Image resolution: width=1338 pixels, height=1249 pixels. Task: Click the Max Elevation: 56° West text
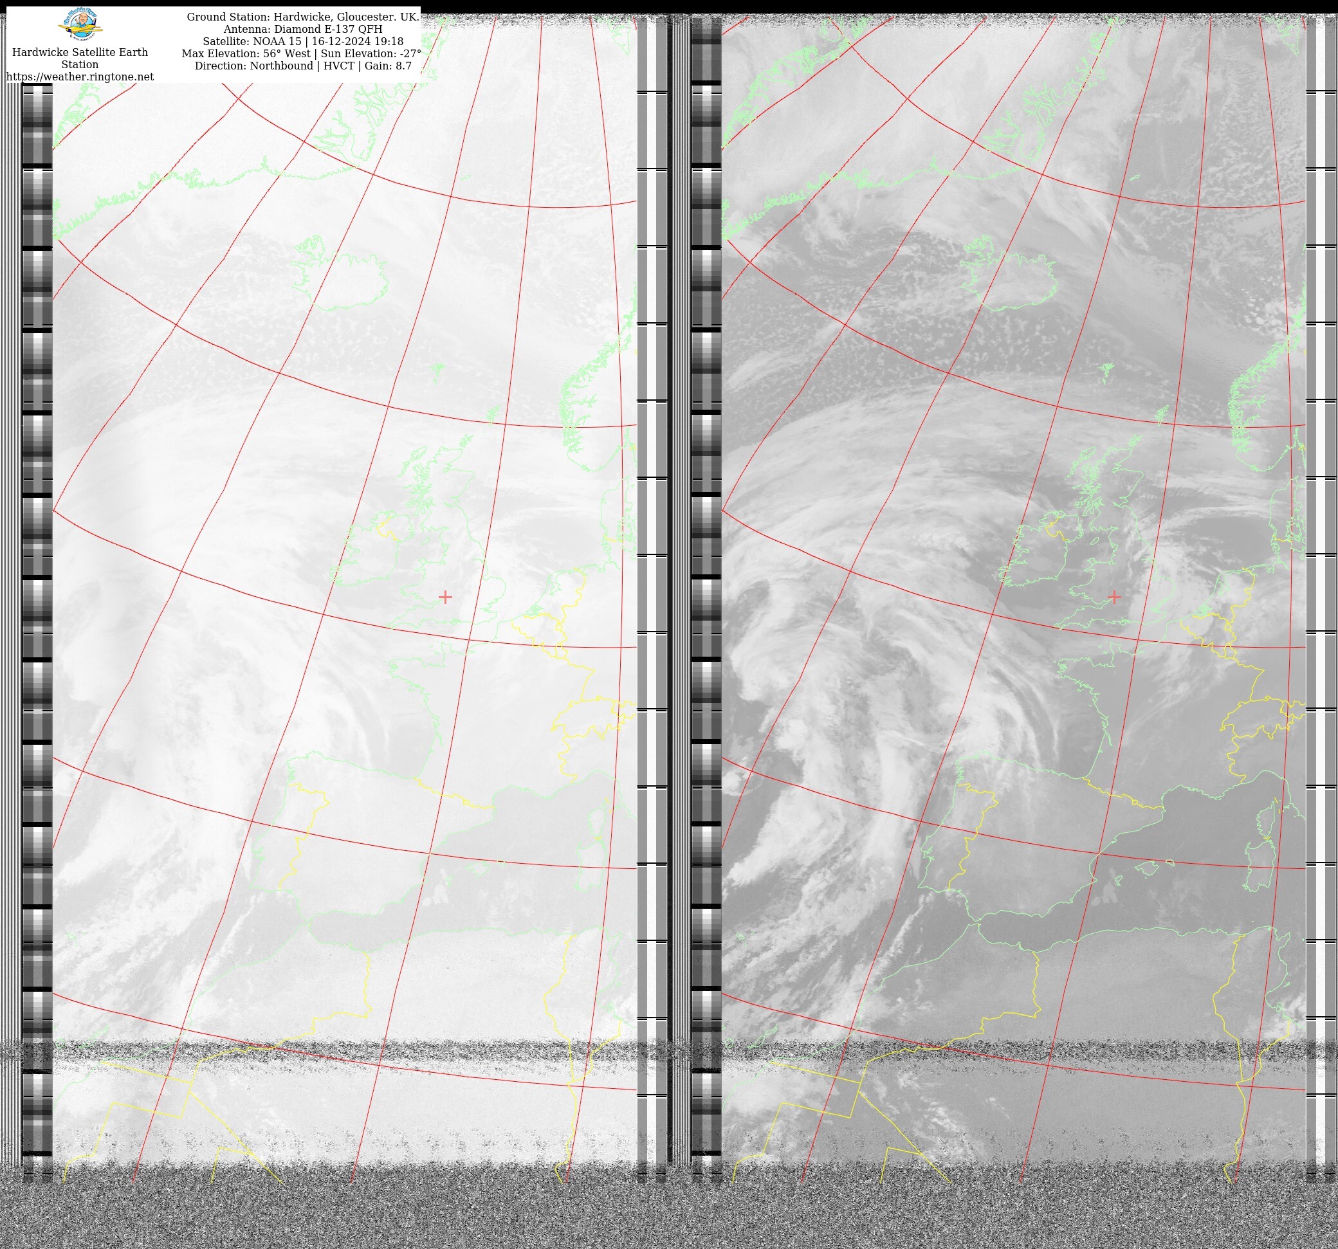(246, 54)
